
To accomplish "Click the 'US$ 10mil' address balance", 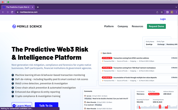I will 167,94.
